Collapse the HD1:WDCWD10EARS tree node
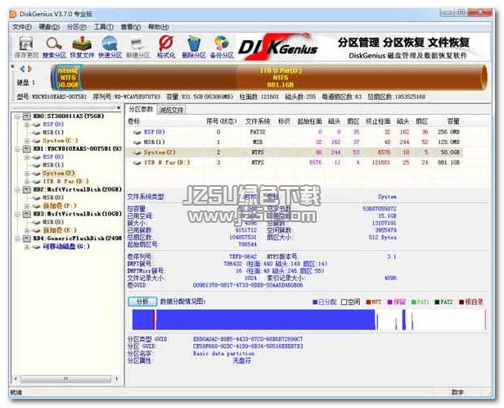Image resolution: width=504 pixels, height=408 pixels. pyautogui.click(x=17, y=148)
